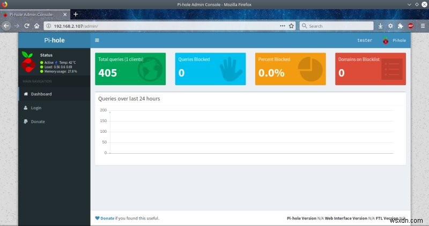The height and width of the screenshot is (226, 429).
Task: Open a new tab with plus button
Action: tap(76, 14)
